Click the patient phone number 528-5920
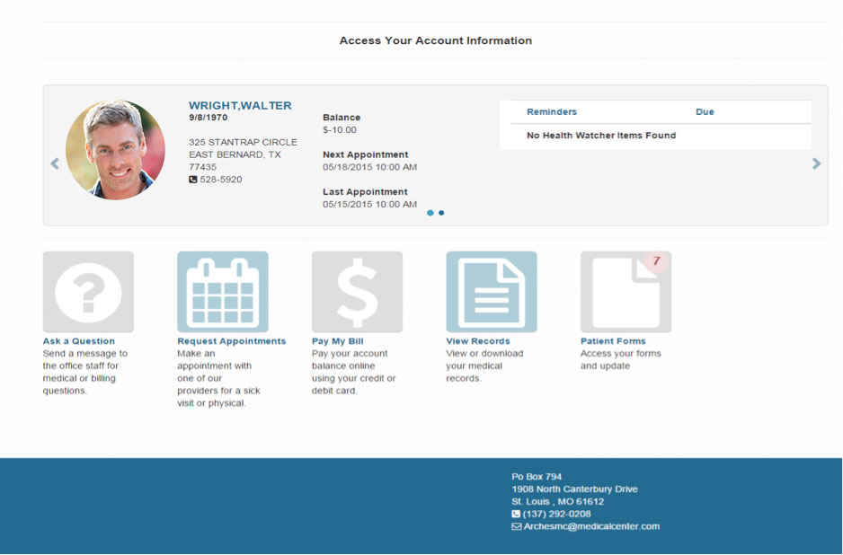The image size is (843, 555). coord(221,180)
